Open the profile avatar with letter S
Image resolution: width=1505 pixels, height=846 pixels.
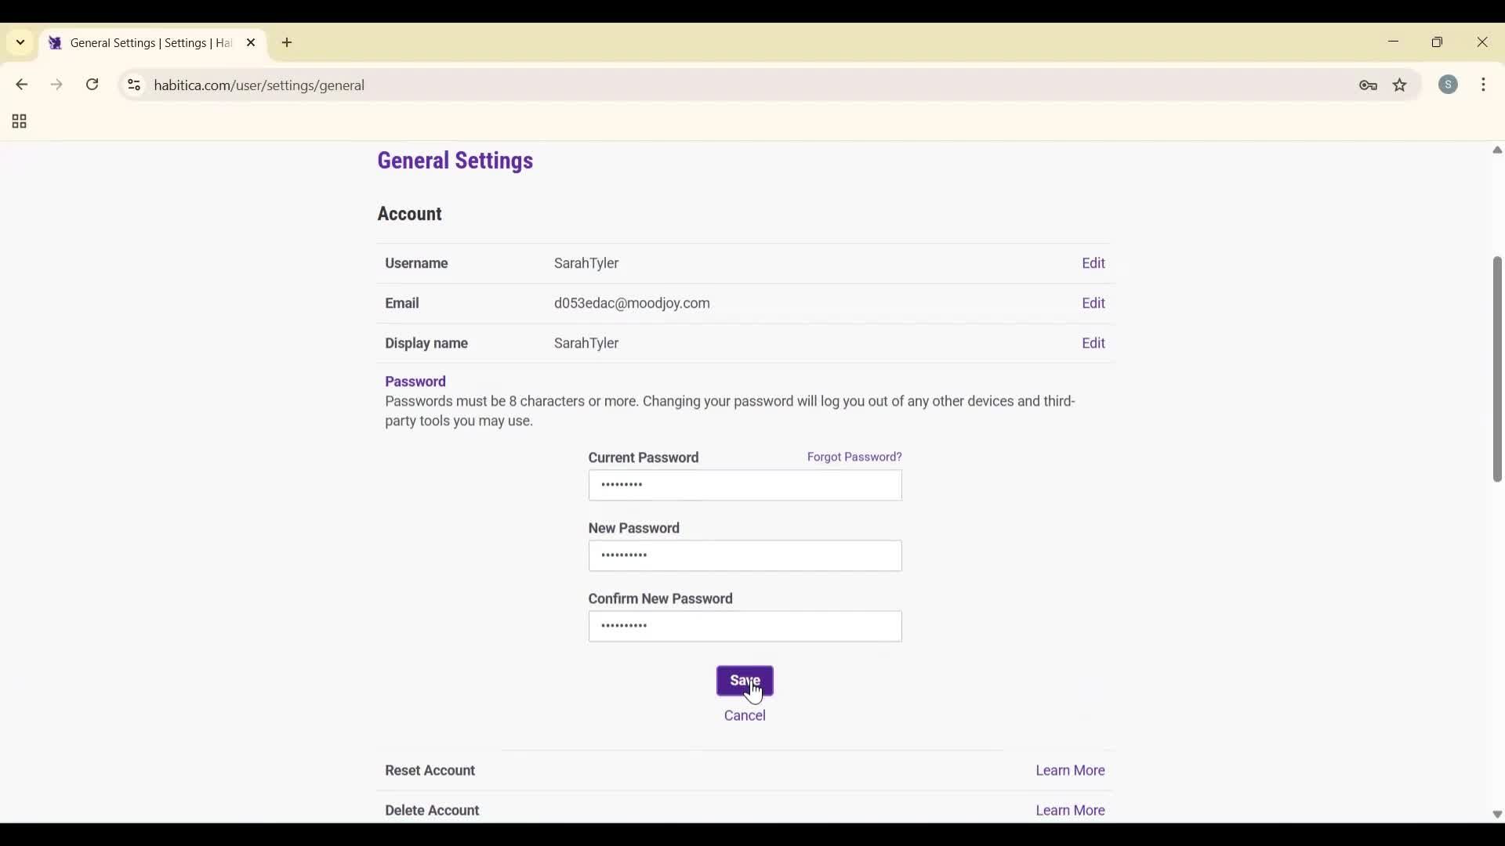pyautogui.click(x=1449, y=85)
